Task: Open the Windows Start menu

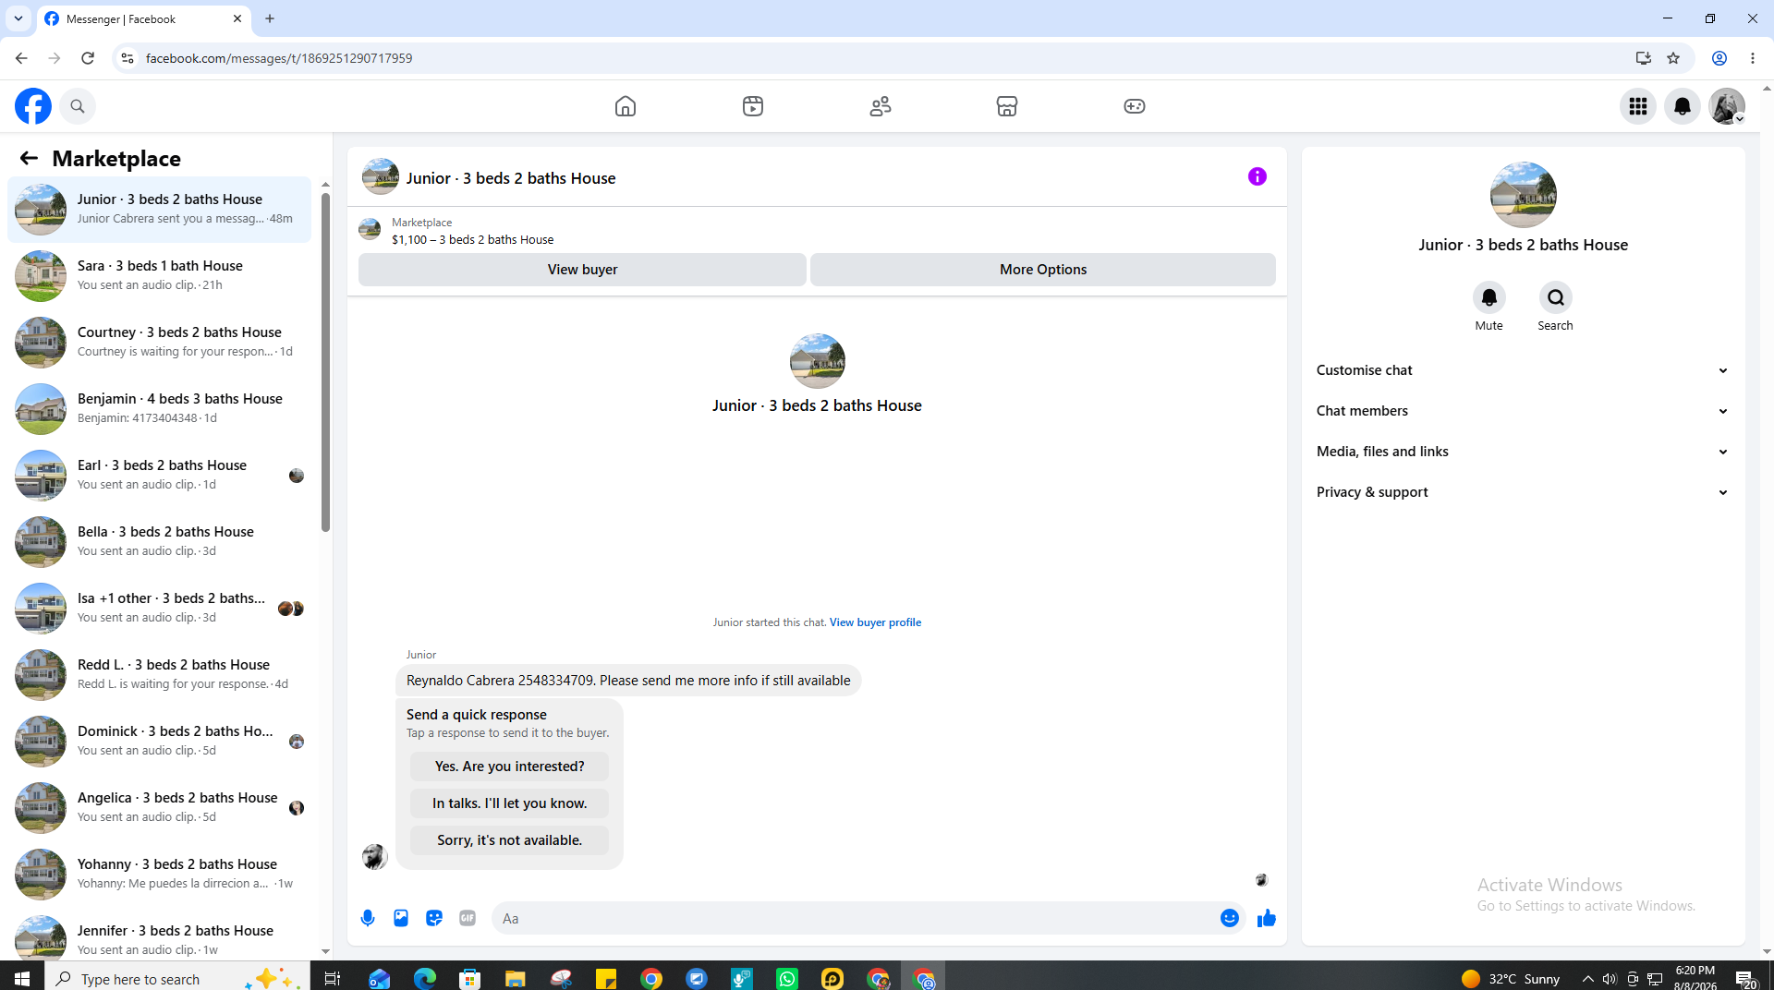Action: [22, 979]
